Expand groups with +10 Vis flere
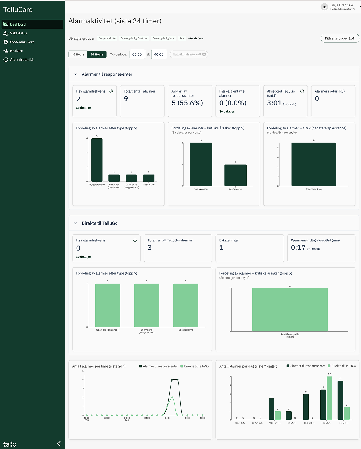This screenshot has width=361, height=449. pyautogui.click(x=196, y=38)
